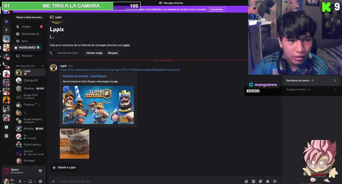This screenshot has width=342, height=184.
Task: Open the gray cat image attachment
Action: pyautogui.click(x=75, y=144)
